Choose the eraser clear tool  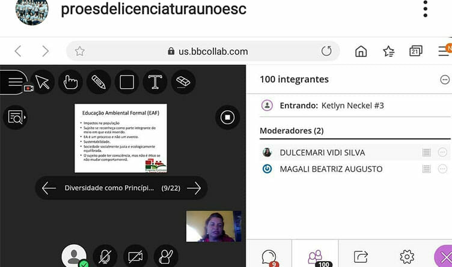(183, 82)
